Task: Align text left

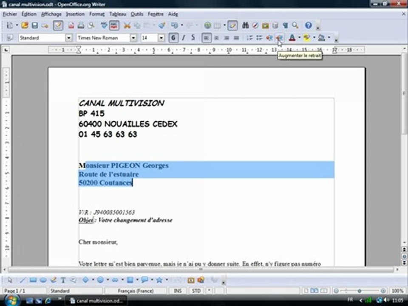Action: [x=207, y=38]
